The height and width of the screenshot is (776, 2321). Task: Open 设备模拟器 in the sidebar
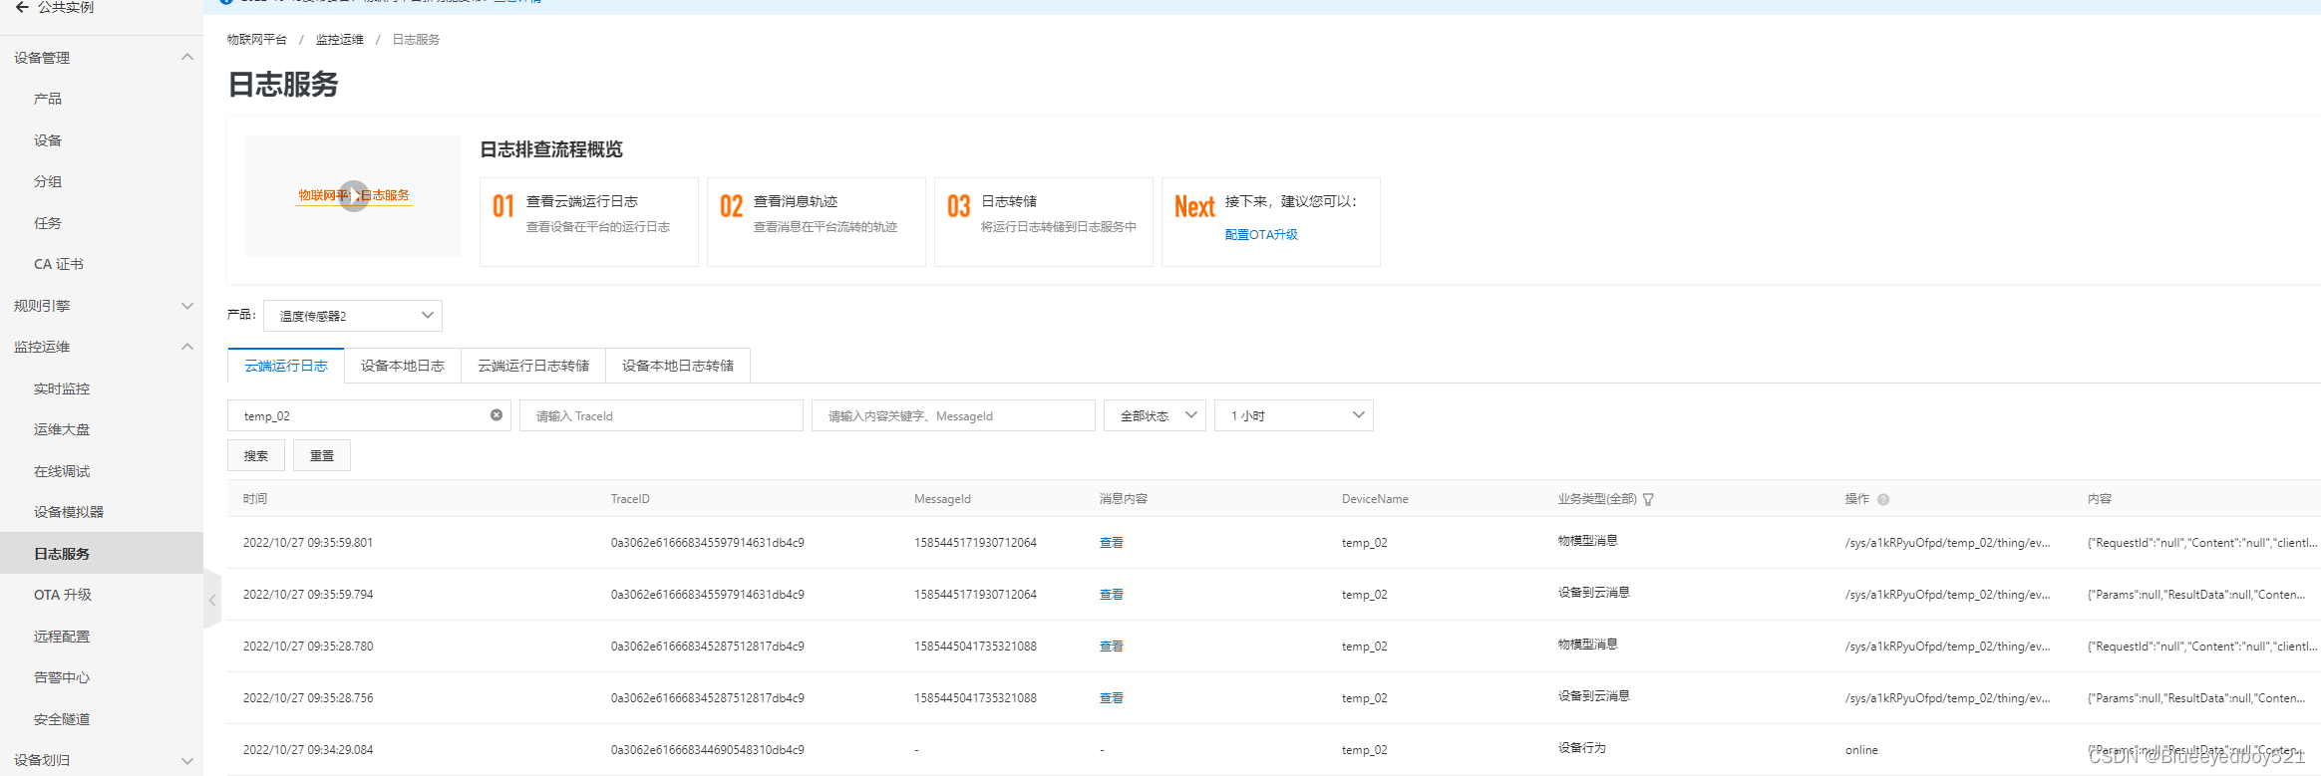click(69, 512)
